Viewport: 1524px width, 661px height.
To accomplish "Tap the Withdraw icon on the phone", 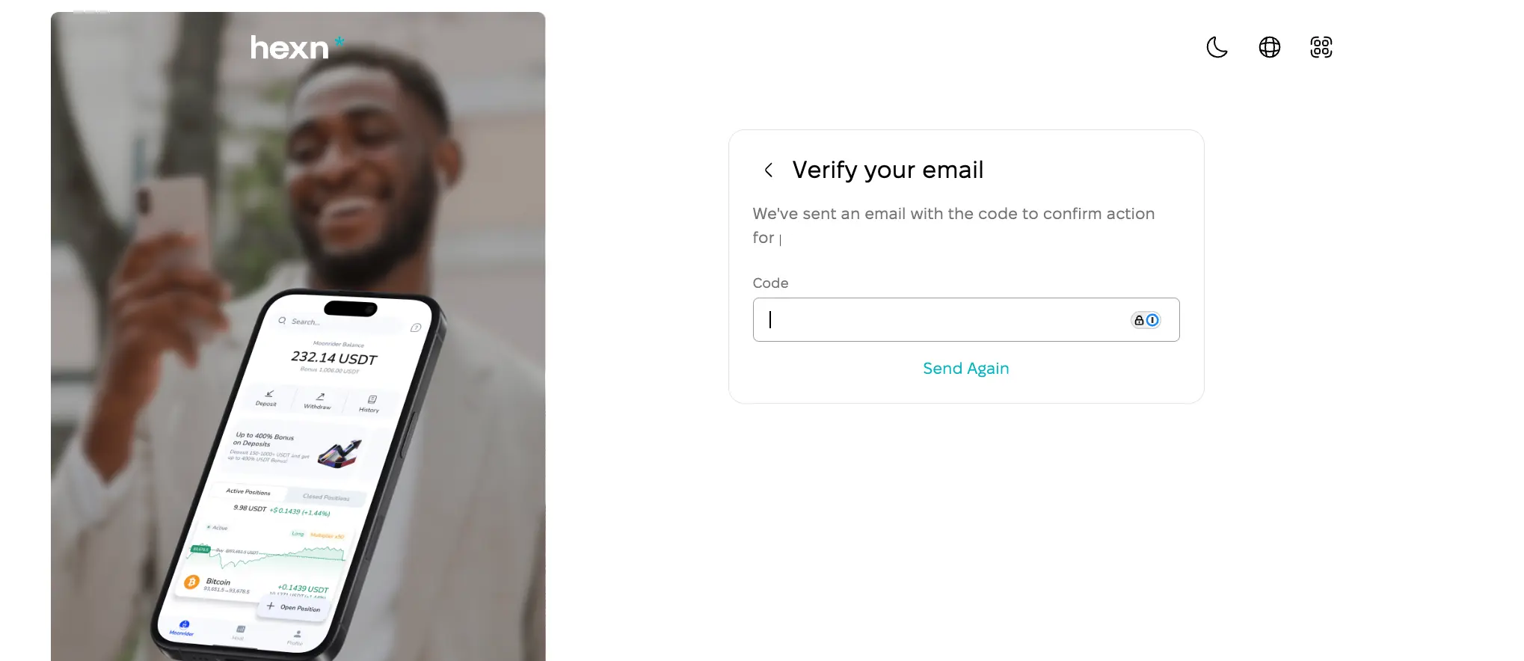I will click(318, 401).
